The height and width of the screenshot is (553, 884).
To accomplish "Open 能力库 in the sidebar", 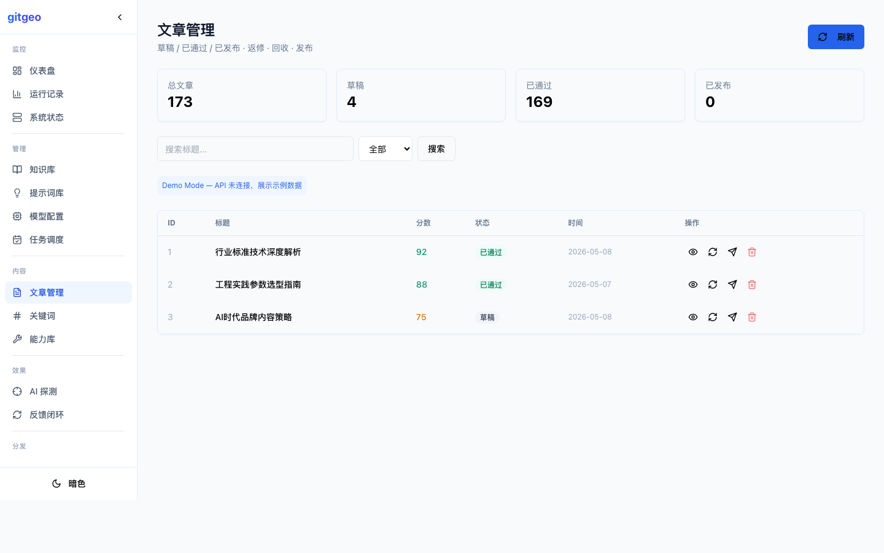I will [x=68, y=339].
